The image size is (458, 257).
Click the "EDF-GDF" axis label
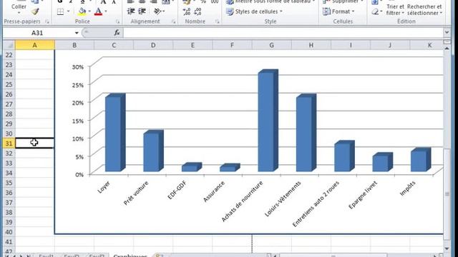pyautogui.click(x=177, y=190)
